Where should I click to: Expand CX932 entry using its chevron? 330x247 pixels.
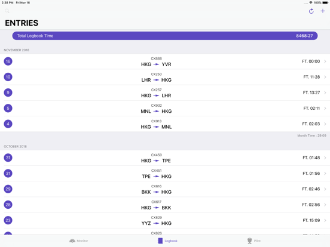pos(325,109)
